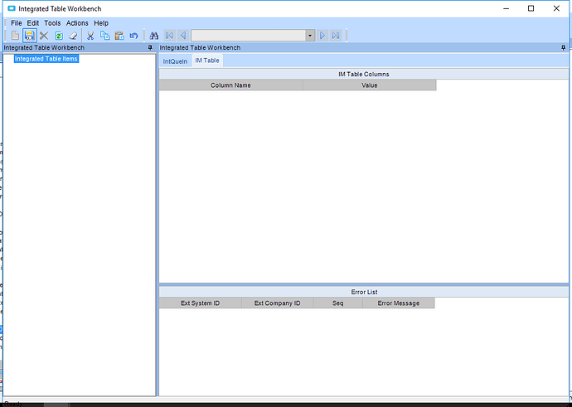Screen dimensions: 572x407
Task: Click the green Refresh icon
Action: (59, 36)
